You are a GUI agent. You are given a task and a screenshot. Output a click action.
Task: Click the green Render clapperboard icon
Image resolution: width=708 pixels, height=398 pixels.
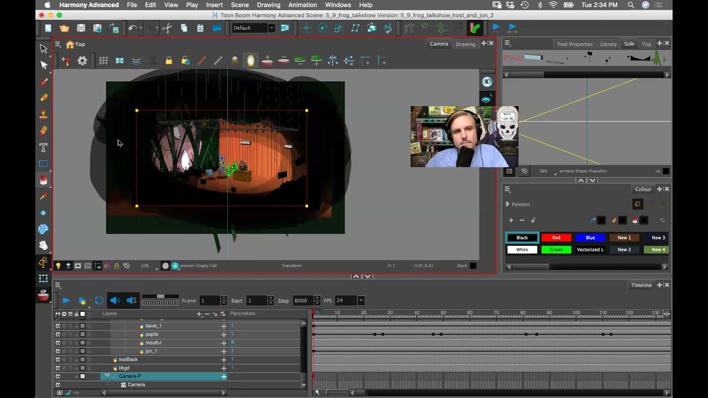point(475,28)
